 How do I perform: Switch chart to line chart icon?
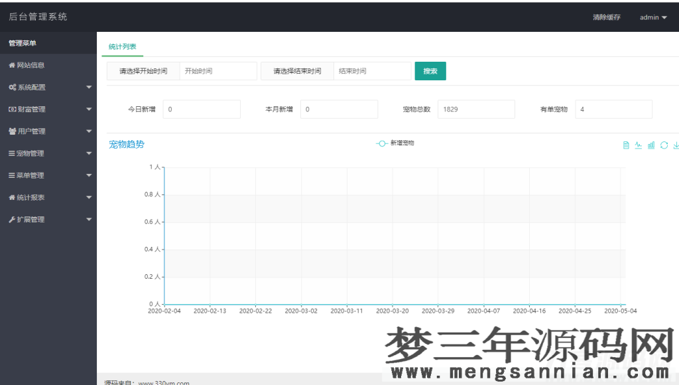click(x=638, y=145)
